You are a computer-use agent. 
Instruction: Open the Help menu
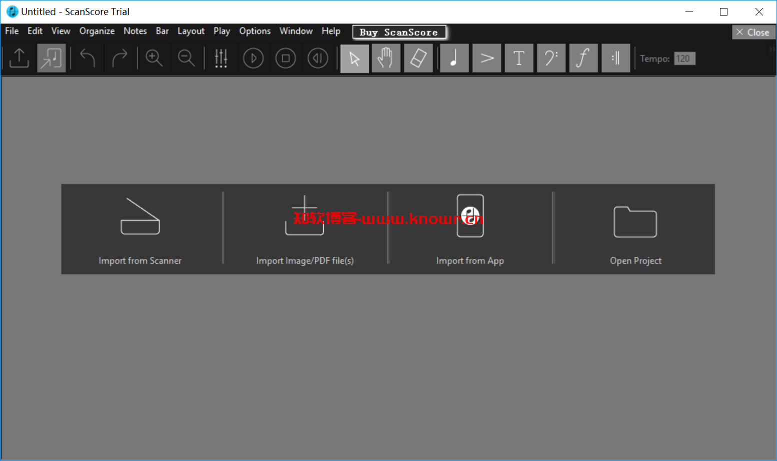click(331, 31)
